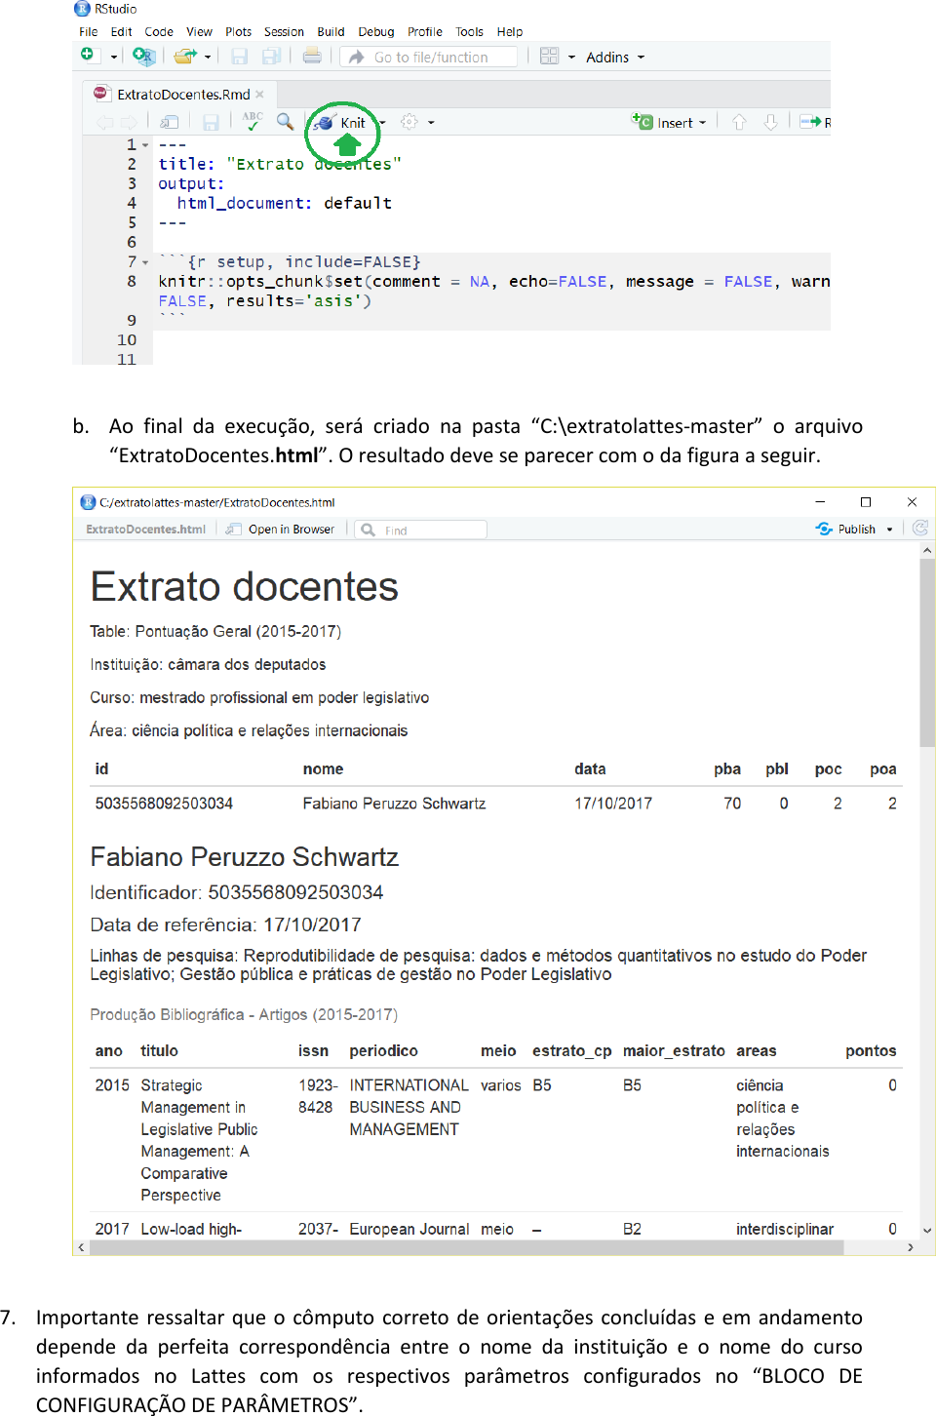Click the Publish button in viewer
The image size is (936, 1416).
click(845, 530)
